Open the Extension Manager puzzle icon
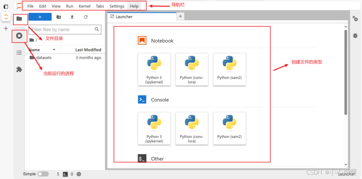362x179 pixels. 19,69
